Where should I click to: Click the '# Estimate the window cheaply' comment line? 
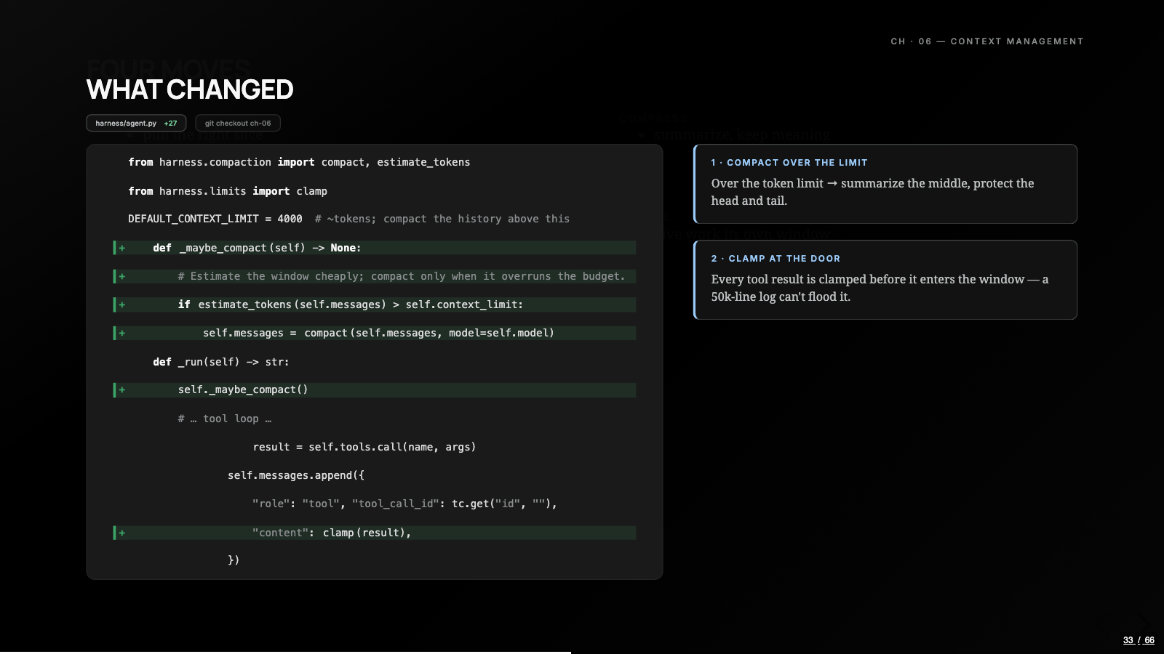coord(375,276)
